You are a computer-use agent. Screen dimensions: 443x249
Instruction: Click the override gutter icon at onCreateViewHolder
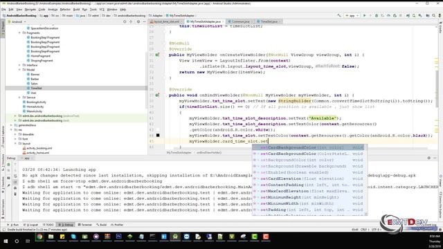coord(157,55)
